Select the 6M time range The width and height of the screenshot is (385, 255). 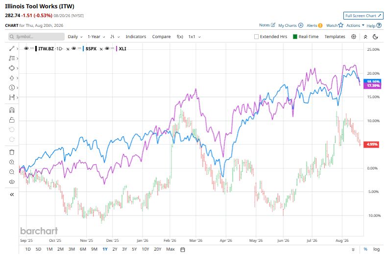83,249
